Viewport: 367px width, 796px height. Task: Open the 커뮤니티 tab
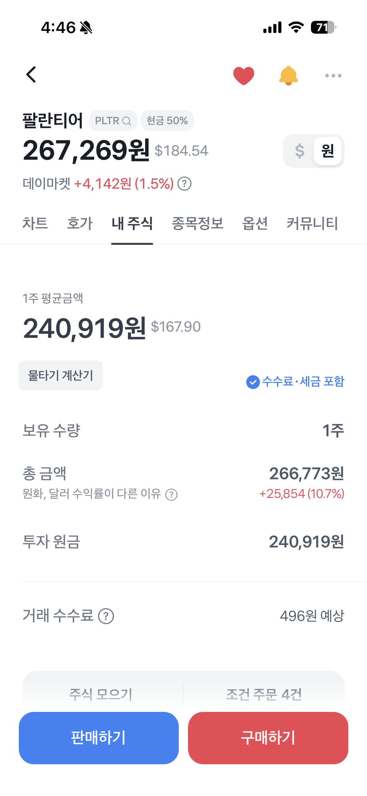pyautogui.click(x=312, y=223)
